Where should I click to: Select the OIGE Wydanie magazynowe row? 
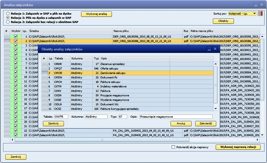(x=127, y=100)
